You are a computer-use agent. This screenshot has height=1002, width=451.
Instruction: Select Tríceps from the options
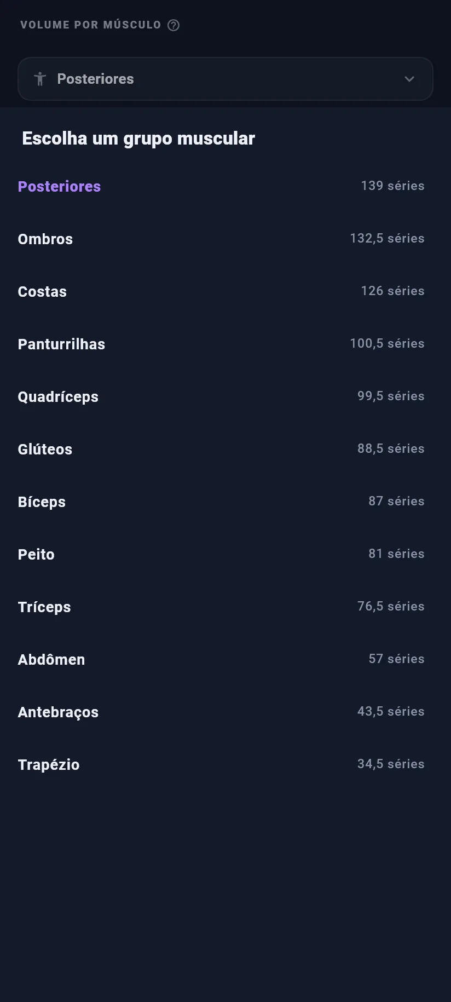click(221, 607)
